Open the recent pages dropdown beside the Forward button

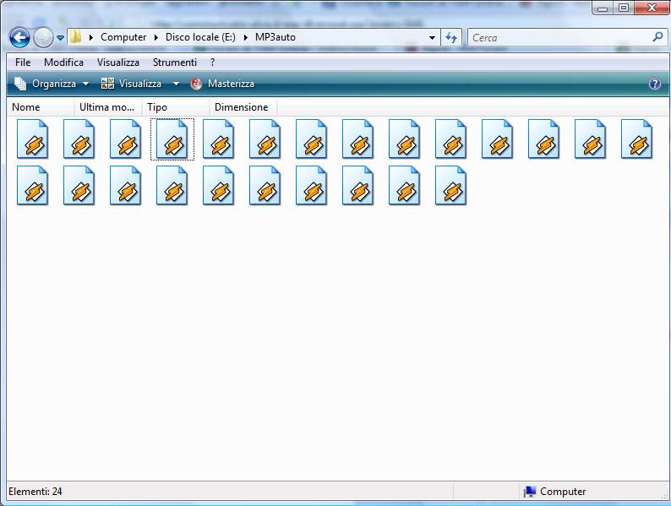coord(61,38)
